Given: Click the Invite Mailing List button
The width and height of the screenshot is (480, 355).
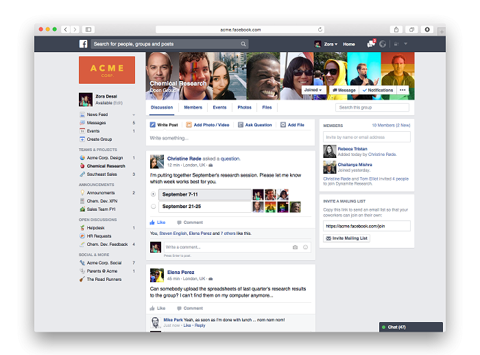Looking at the screenshot, I should pos(347,238).
